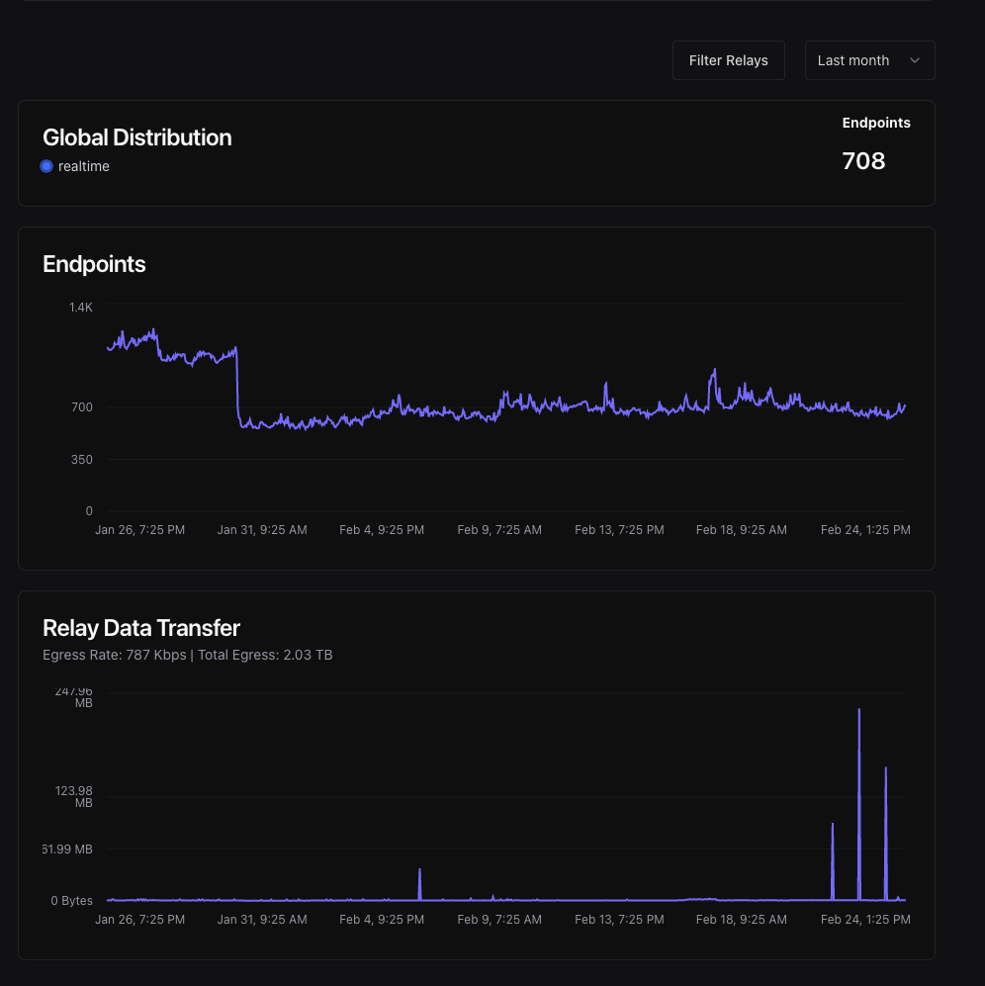Image resolution: width=985 pixels, height=986 pixels.
Task: Click the 1.4K y-axis label on Endpoints chart
Action: coord(80,308)
